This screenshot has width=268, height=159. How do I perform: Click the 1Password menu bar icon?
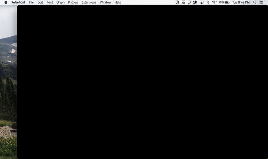point(177,2)
